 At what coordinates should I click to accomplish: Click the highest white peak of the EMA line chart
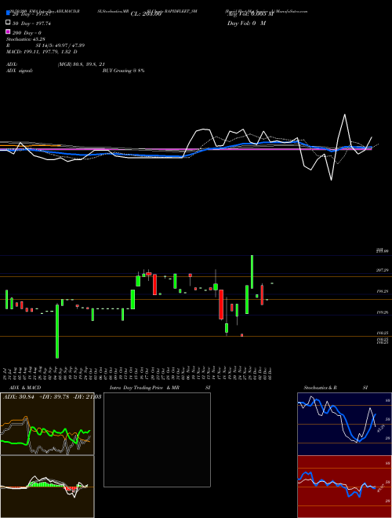pyautogui.click(x=345, y=115)
